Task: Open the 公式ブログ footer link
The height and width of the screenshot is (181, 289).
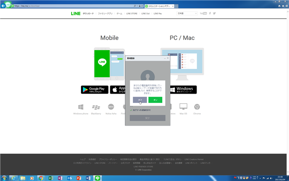Action: pyautogui.click(x=125, y=163)
